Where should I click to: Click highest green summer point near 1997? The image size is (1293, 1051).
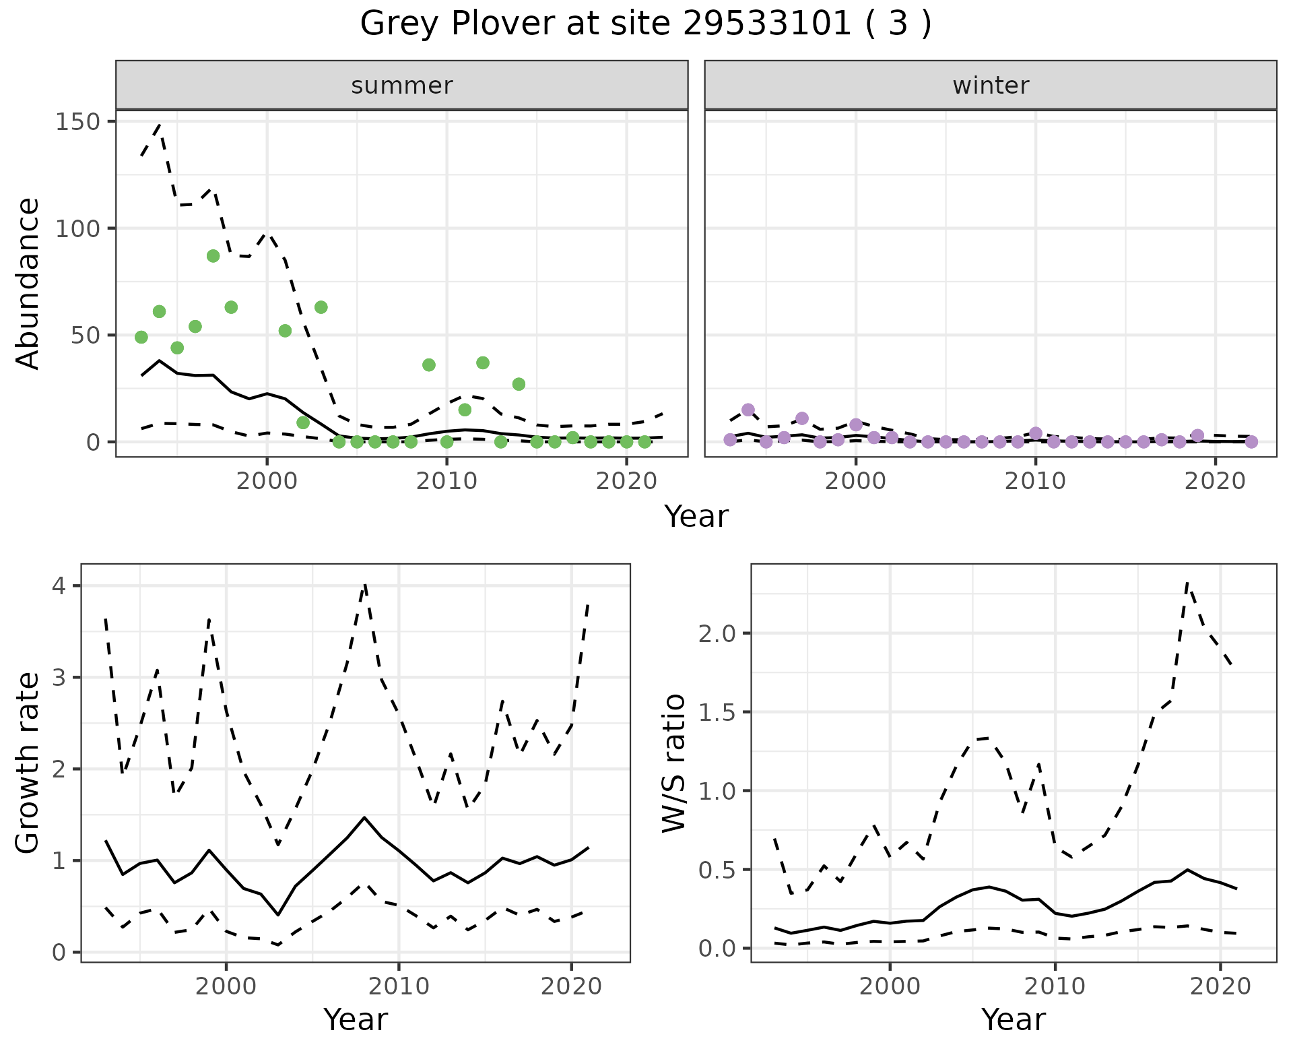pyautogui.click(x=213, y=256)
